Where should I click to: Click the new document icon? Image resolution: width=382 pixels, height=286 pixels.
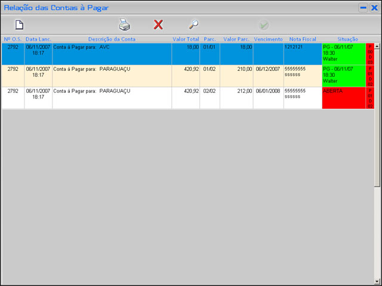(19, 25)
